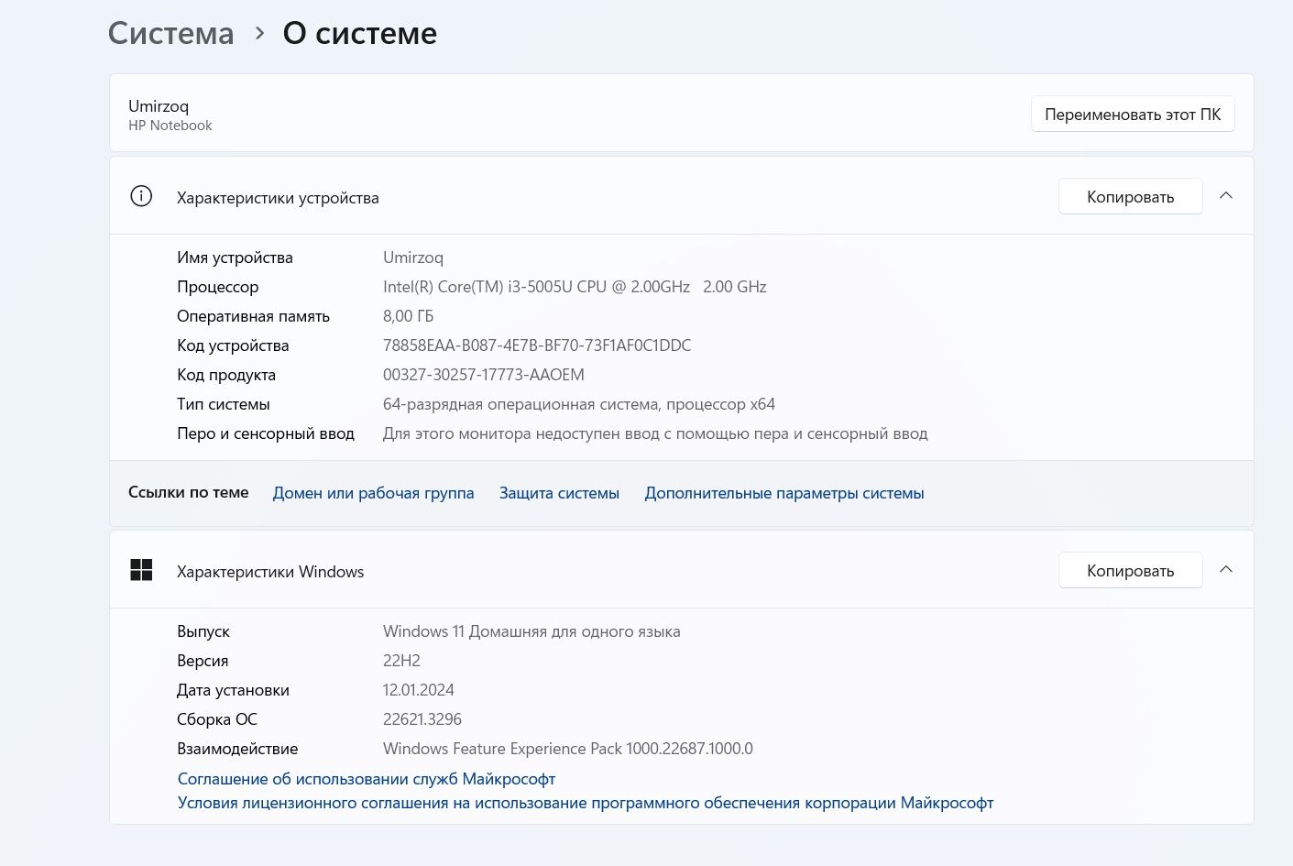Viewport: 1293px width, 866px height.
Task: Select the 8,00 ГБ memory value
Action: click(x=409, y=316)
